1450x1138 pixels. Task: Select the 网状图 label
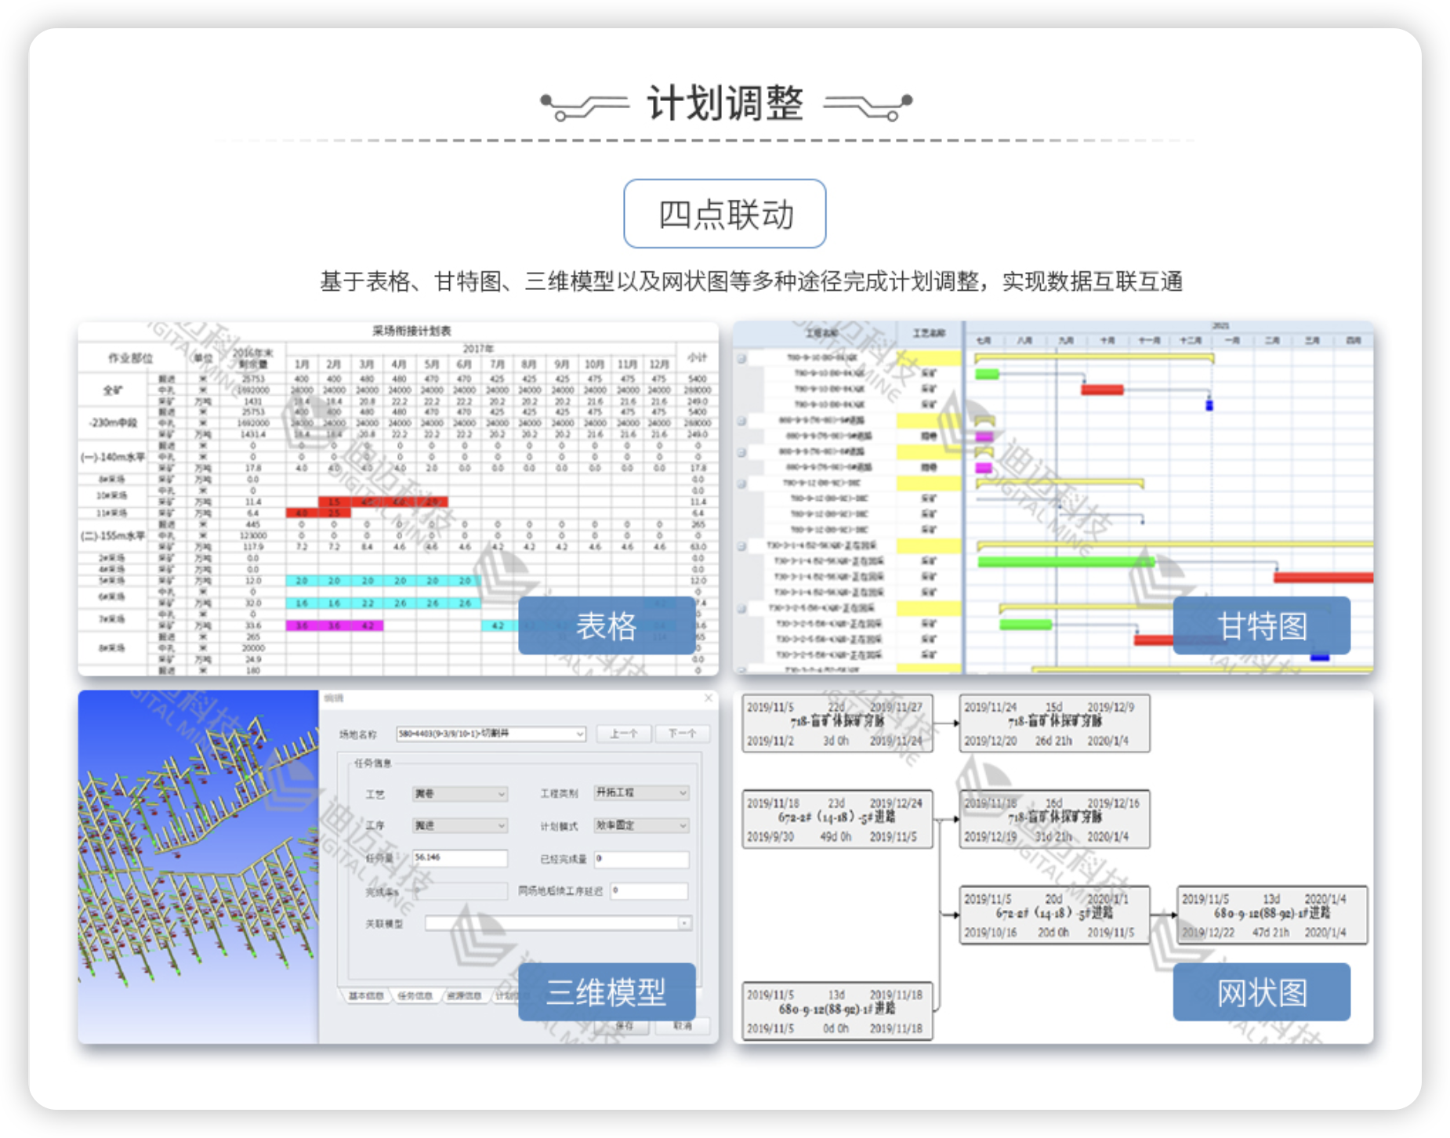click(x=1261, y=992)
